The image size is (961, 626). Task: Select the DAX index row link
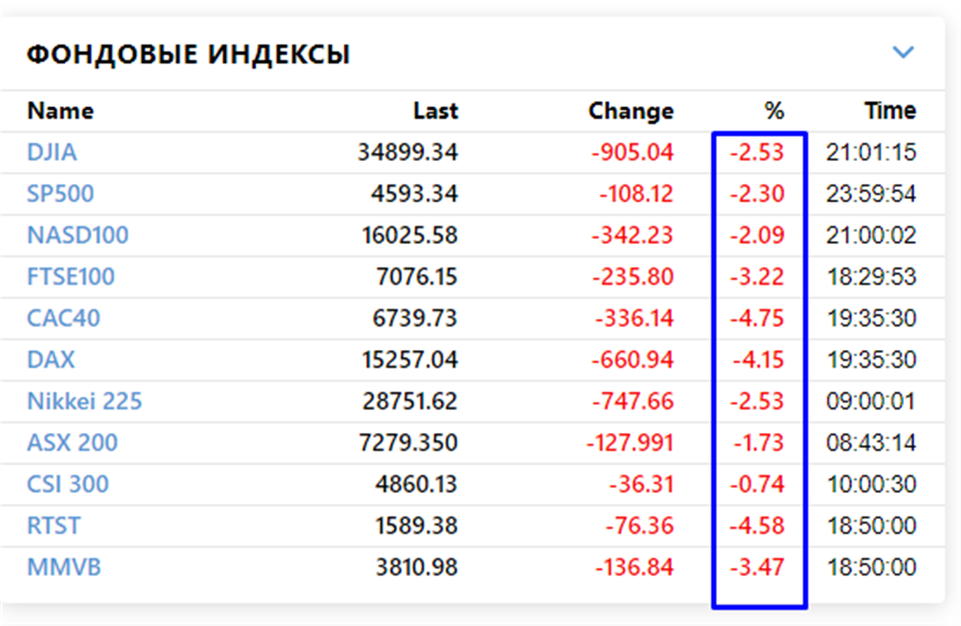pos(50,360)
